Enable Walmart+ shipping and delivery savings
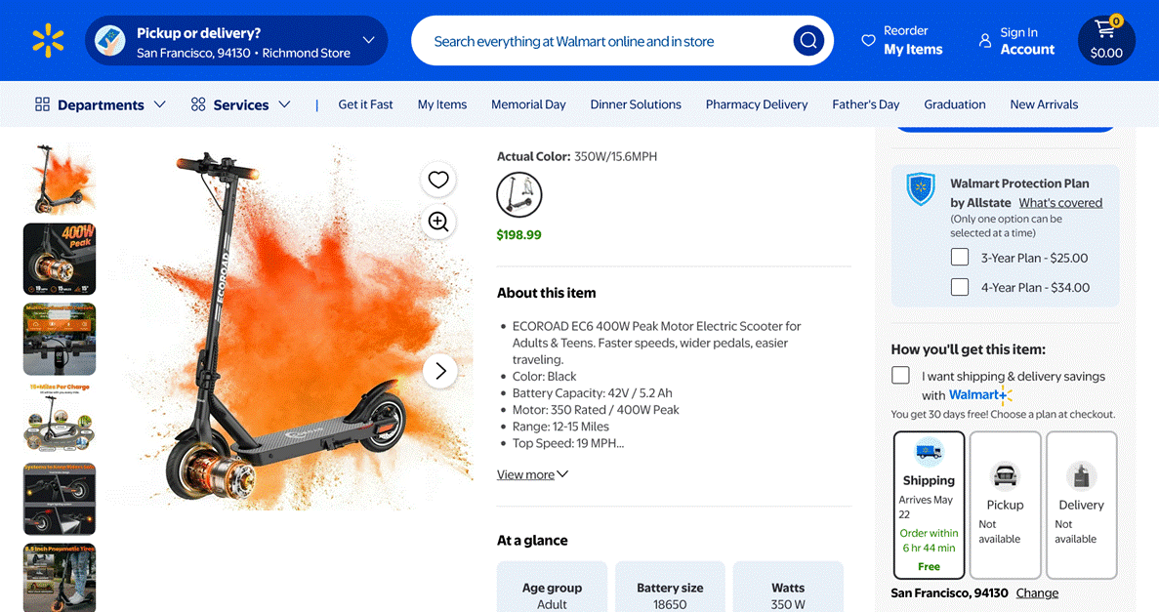The height and width of the screenshot is (612, 1159). (x=900, y=376)
